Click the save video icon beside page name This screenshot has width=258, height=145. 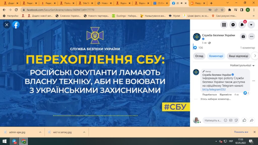243,36
